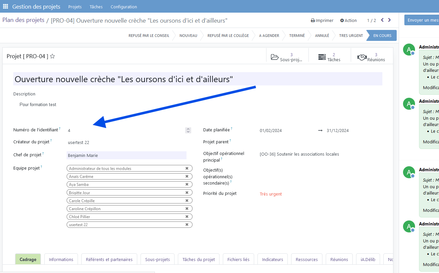Open Priorité du projet Très urgent selector
The image size is (439, 273).
(271, 194)
